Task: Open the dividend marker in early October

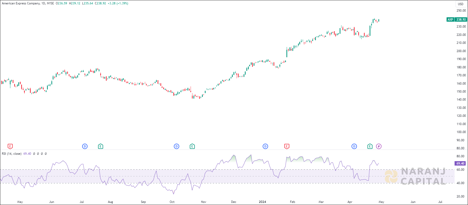Action: coord(176,146)
